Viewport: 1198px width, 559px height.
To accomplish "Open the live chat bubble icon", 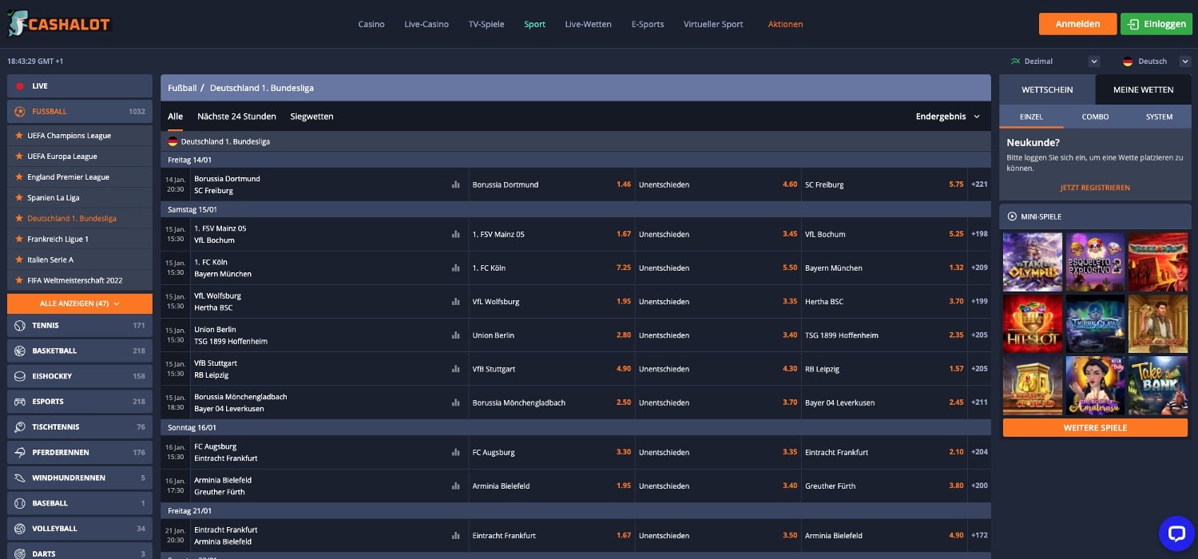I will pos(1176,533).
